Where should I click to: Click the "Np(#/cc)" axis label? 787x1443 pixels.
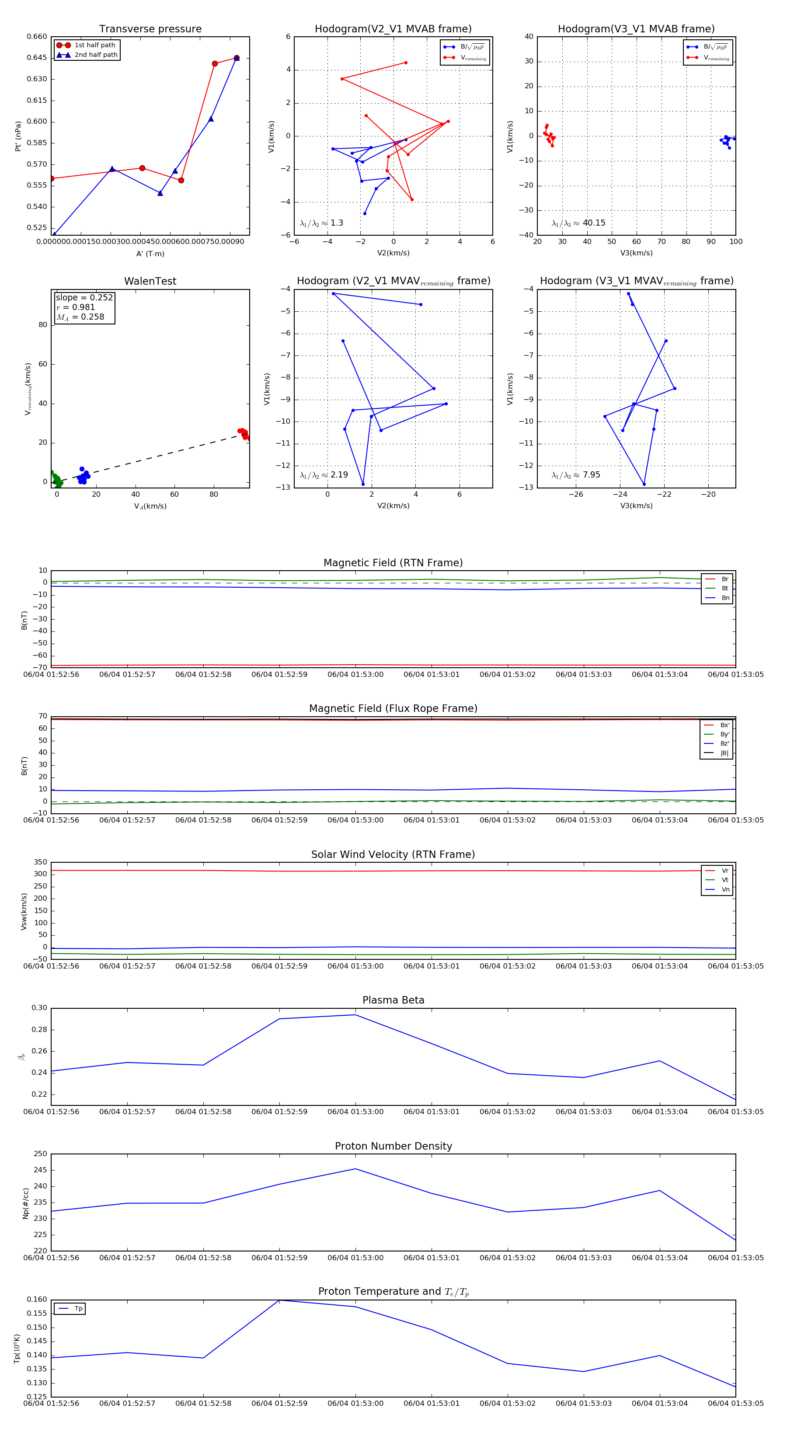[x=25, y=1202]
